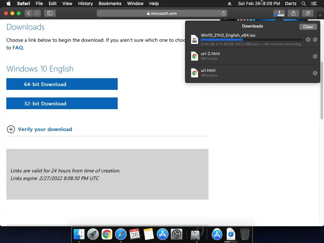This screenshot has width=324, height=243.
Task: Click the page vertical scrollbar
Action: (x=321, y=90)
